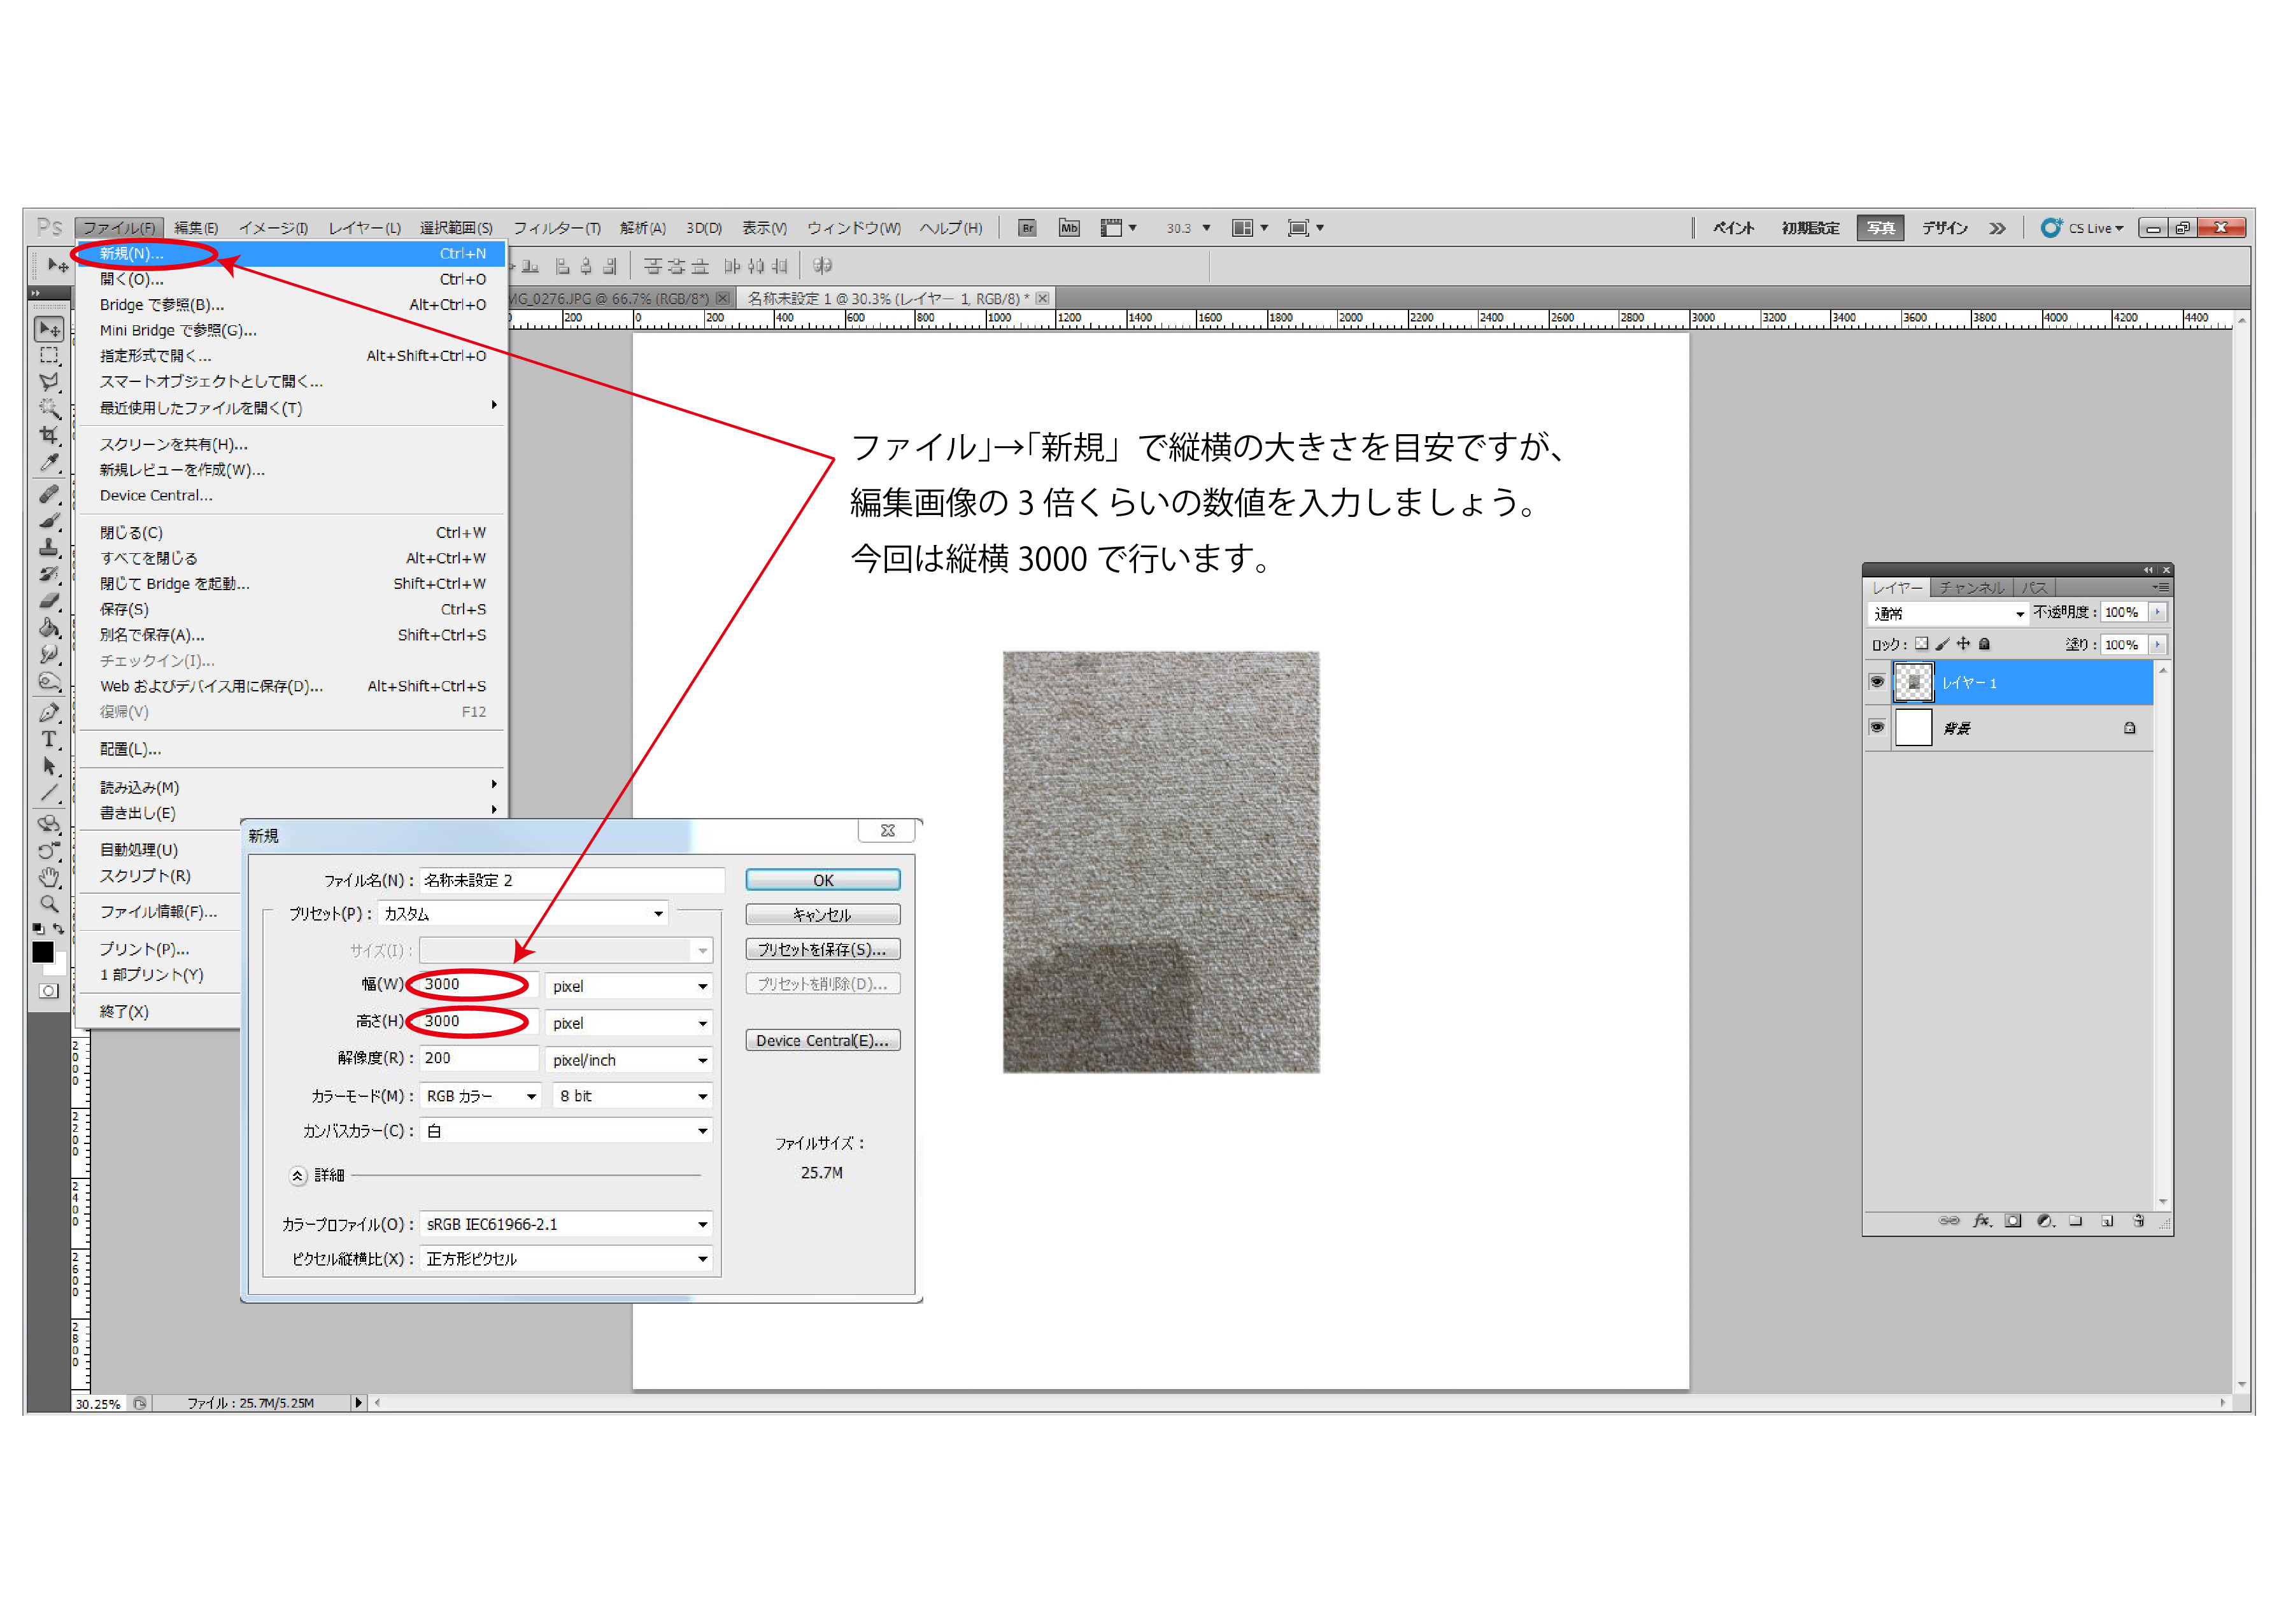Select the Magic Wand tool
Screen dimensions: 2279x1624
tap(48, 408)
